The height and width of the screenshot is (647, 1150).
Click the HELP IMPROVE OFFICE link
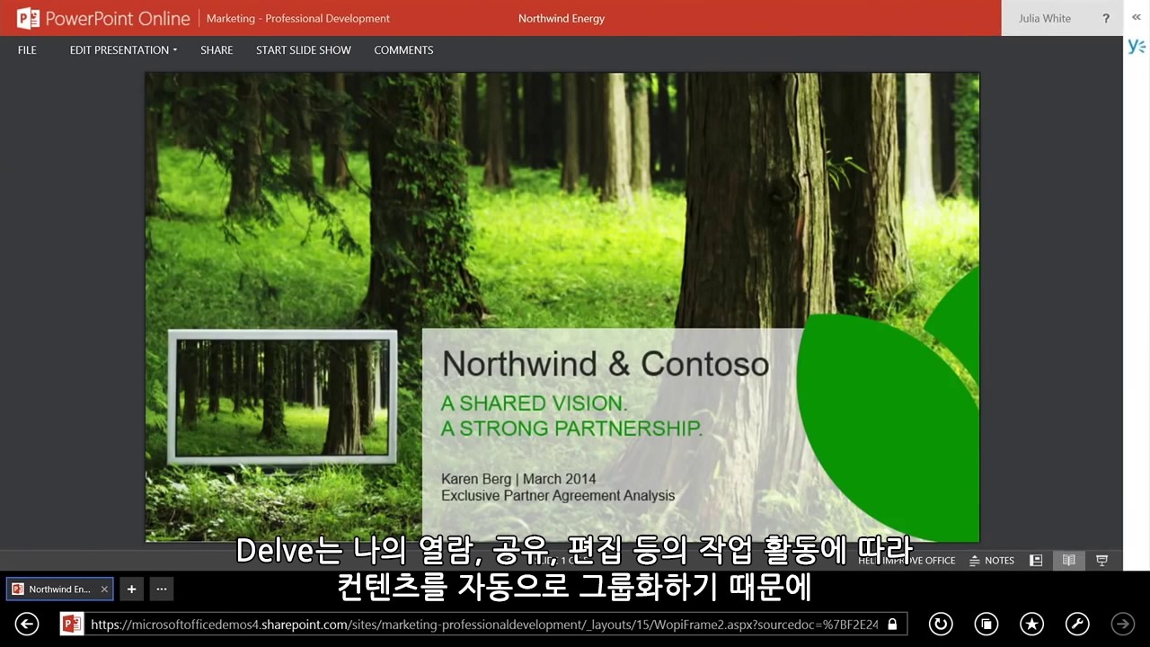pos(907,561)
